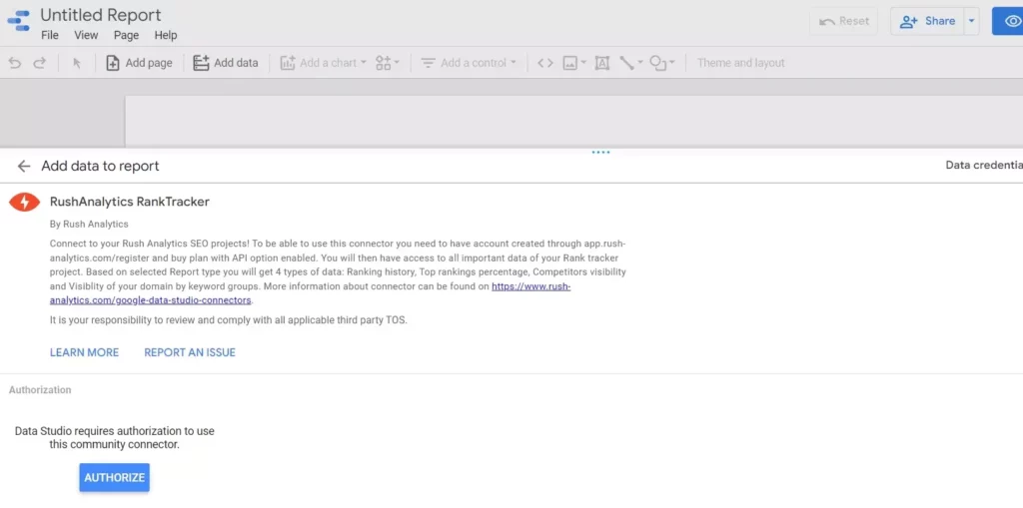The width and height of the screenshot is (1023, 508).
Task: Click the URL embed code icon
Action: pos(545,63)
